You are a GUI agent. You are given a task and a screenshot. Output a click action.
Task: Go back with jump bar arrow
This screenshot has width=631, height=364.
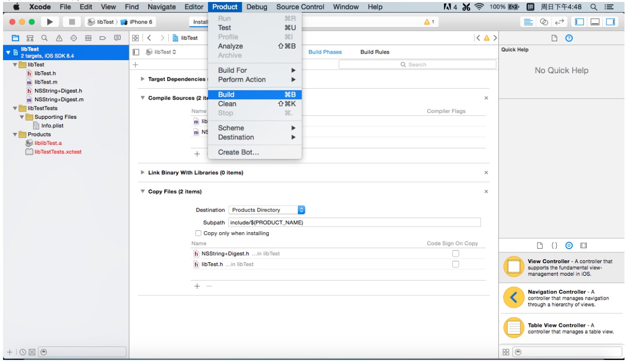coord(149,38)
